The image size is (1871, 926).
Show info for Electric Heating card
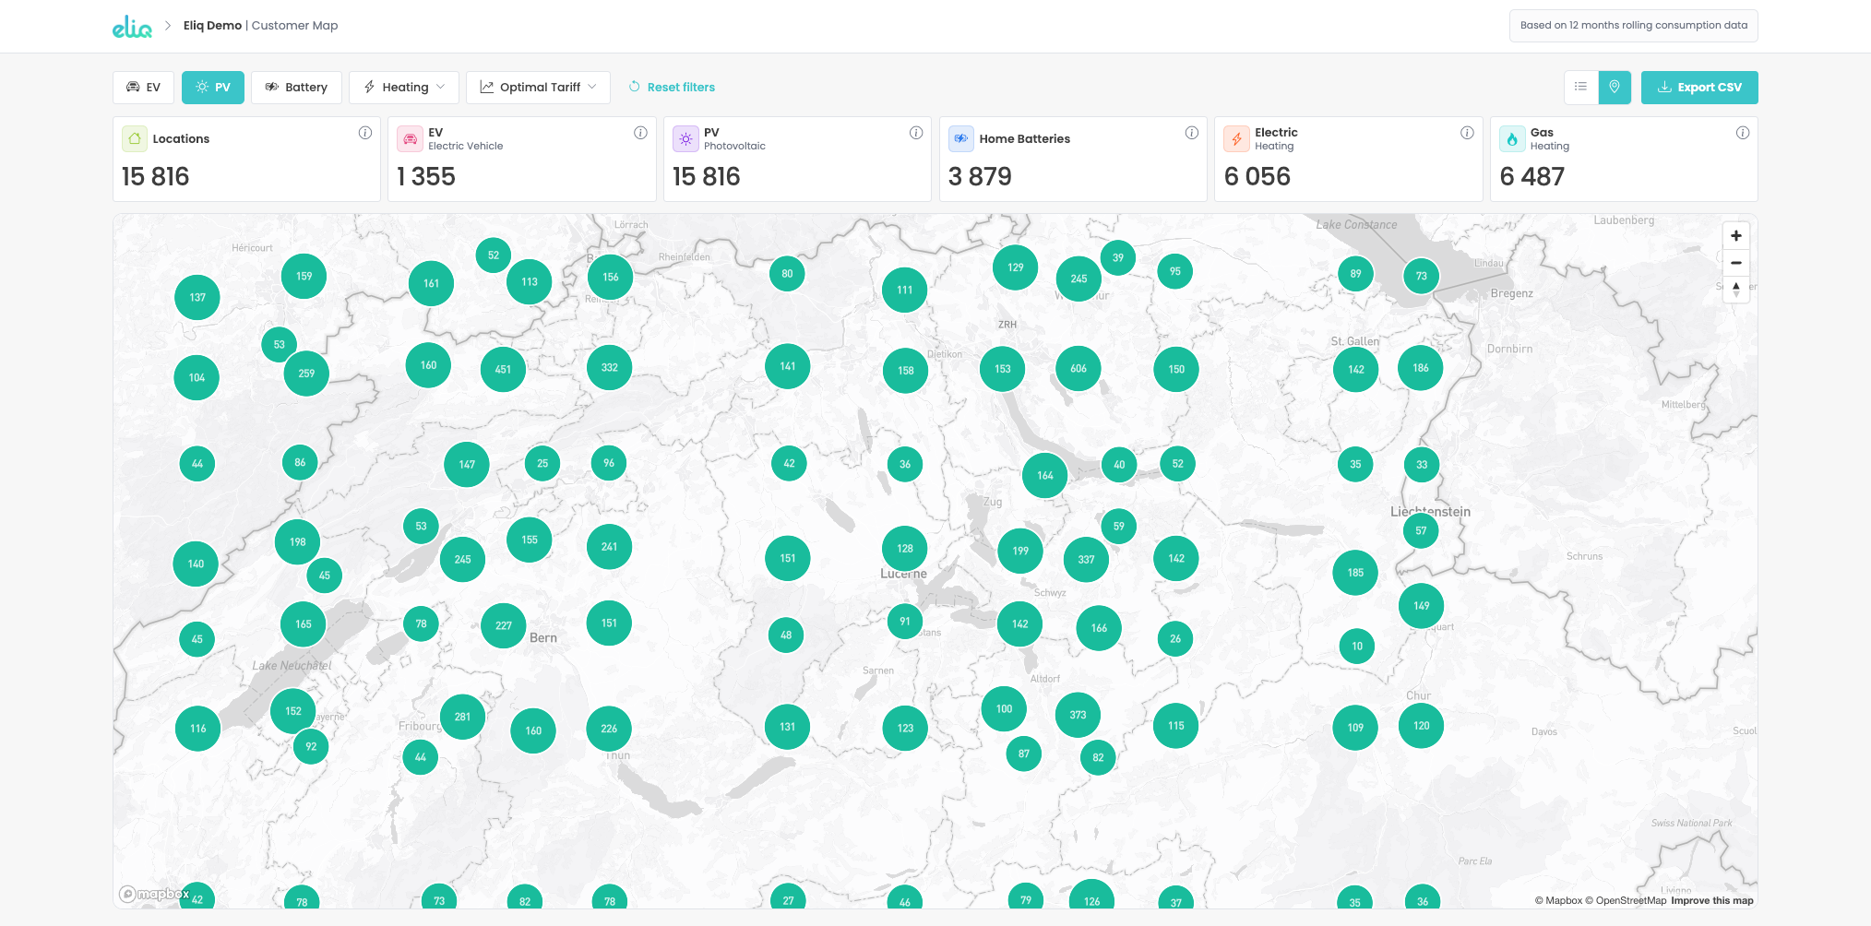pyautogui.click(x=1467, y=133)
